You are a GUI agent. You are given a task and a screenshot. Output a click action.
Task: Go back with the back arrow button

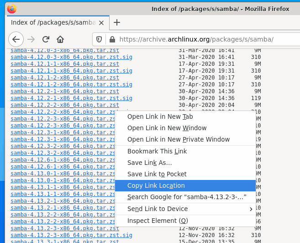(16, 39)
